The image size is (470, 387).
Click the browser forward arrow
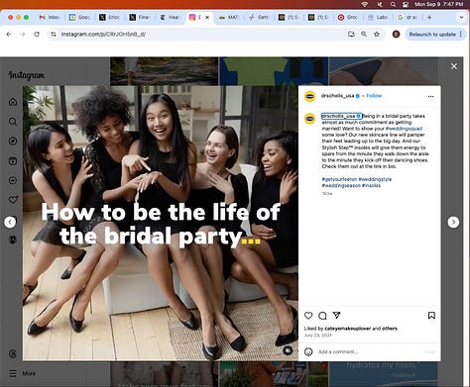[23, 35]
